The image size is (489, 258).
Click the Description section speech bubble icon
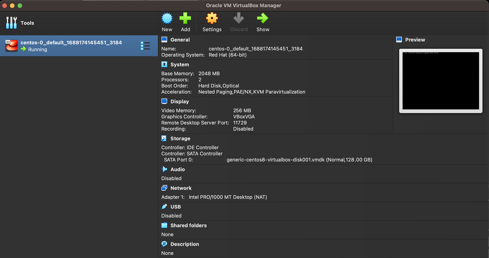pyautogui.click(x=164, y=244)
